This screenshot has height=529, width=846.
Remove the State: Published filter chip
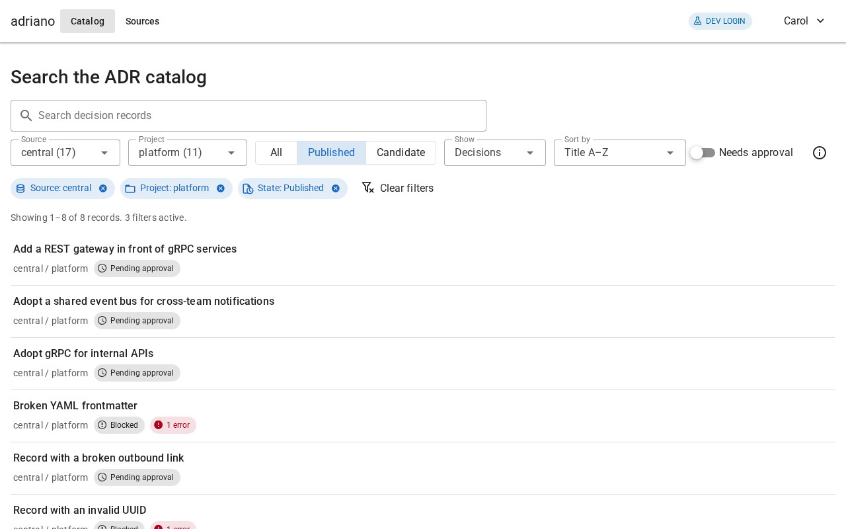pyautogui.click(x=336, y=188)
